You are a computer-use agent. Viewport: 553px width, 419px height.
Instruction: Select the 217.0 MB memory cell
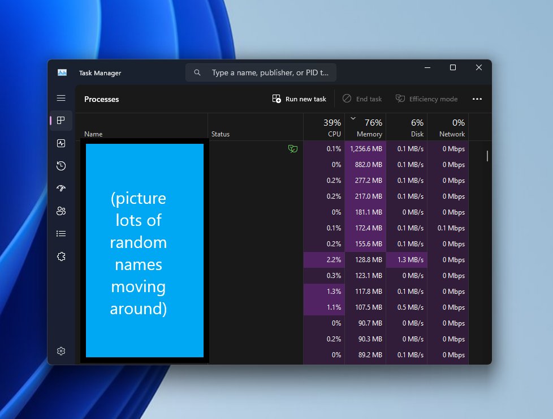pos(365,196)
